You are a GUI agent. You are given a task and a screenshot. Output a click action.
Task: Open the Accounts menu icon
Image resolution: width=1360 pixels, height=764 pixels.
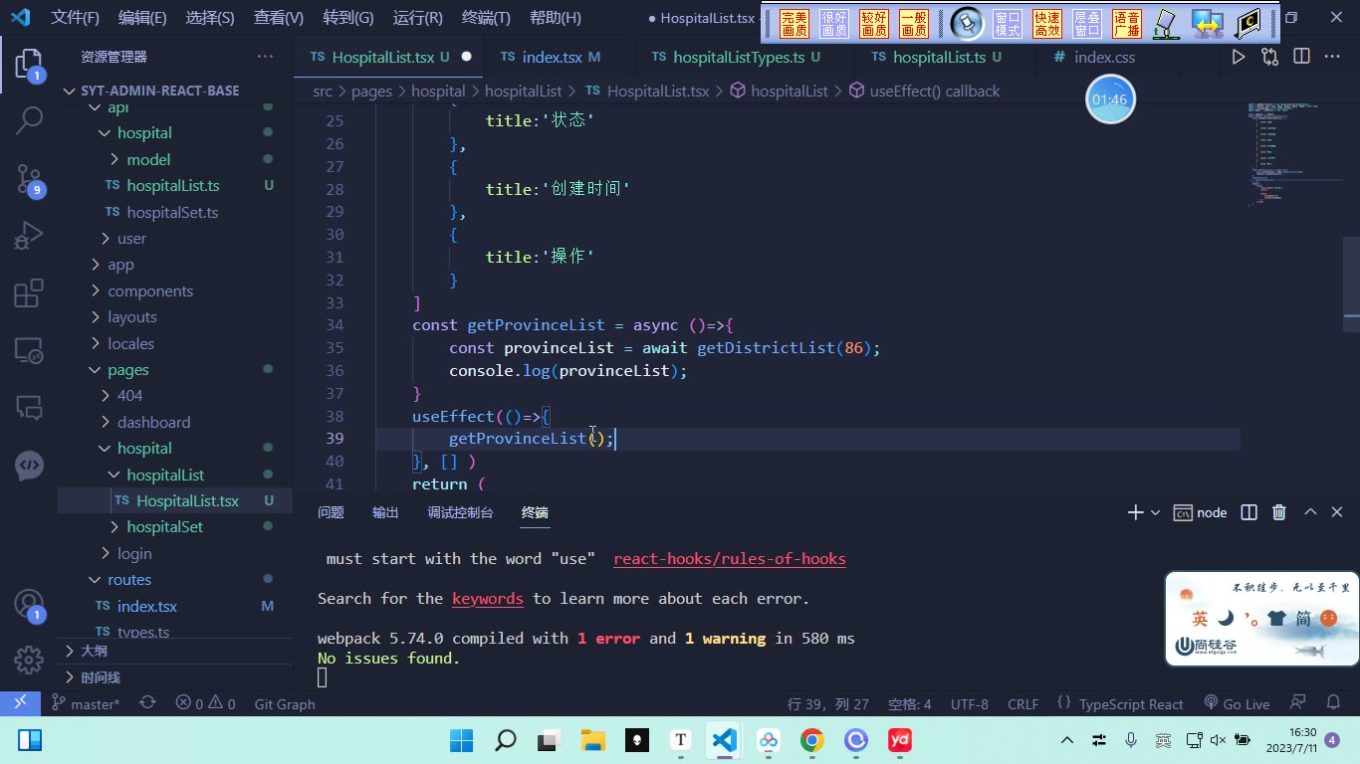29,605
